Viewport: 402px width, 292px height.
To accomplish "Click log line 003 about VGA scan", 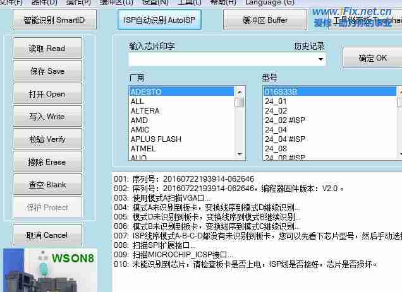I will (162, 198).
